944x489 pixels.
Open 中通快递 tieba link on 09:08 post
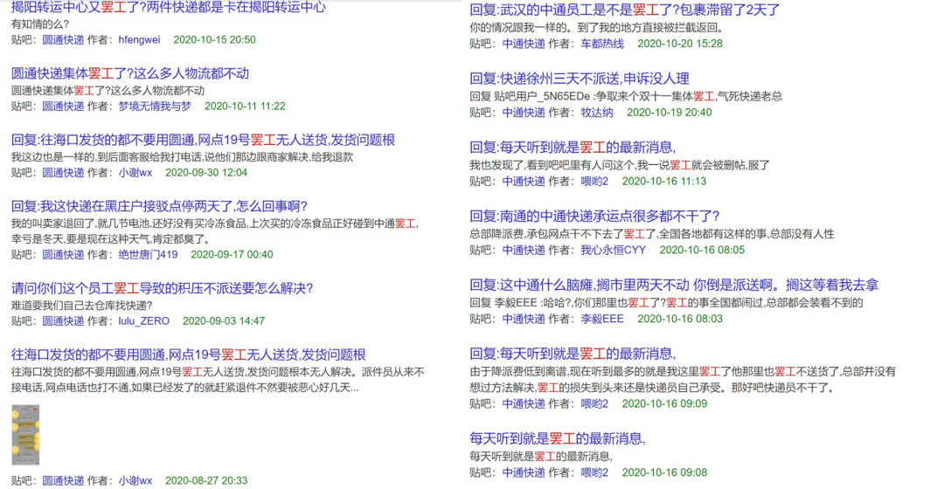coord(524,472)
